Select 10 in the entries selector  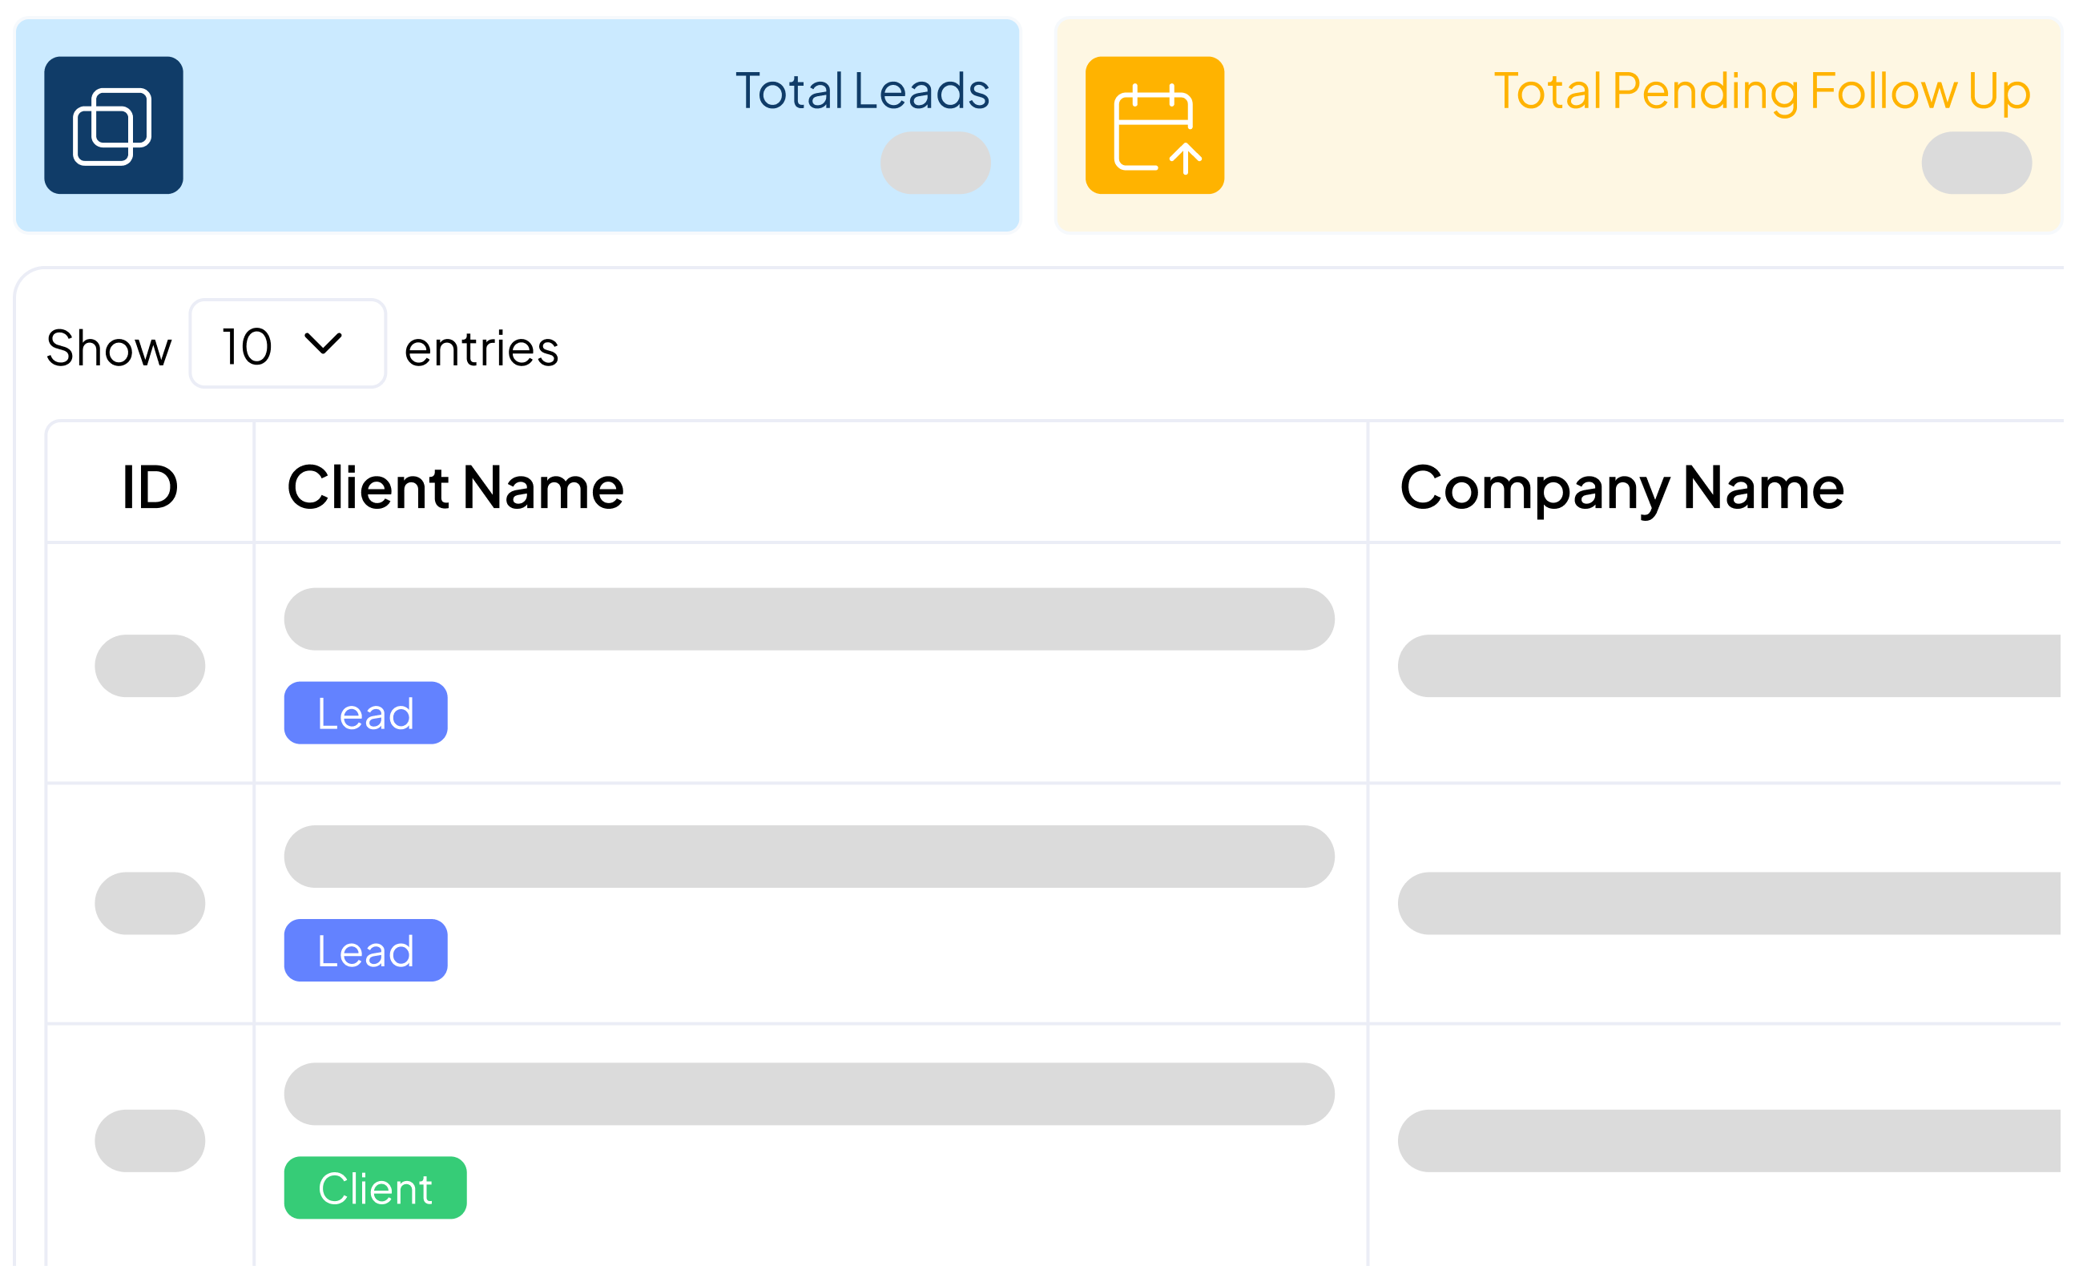(x=246, y=345)
